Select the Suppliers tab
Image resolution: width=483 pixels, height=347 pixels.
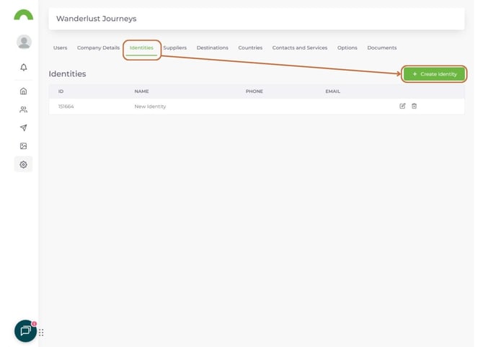[174, 48]
